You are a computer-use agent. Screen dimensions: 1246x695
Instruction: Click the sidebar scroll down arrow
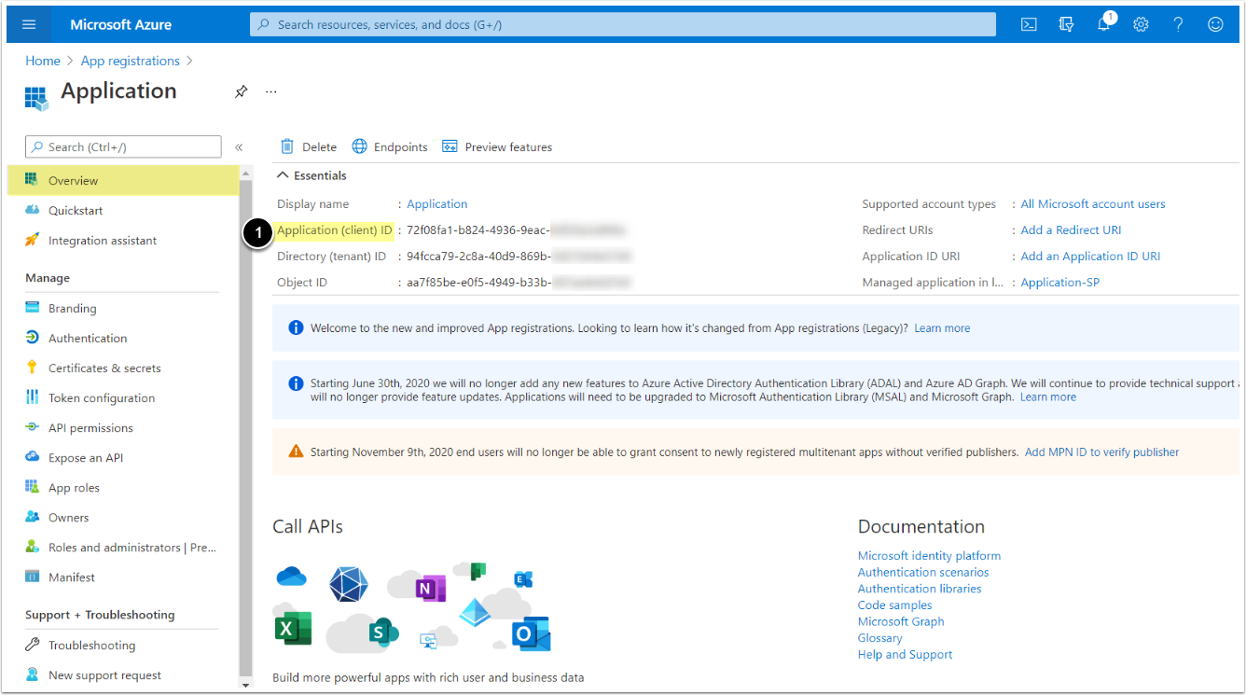click(246, 684)
